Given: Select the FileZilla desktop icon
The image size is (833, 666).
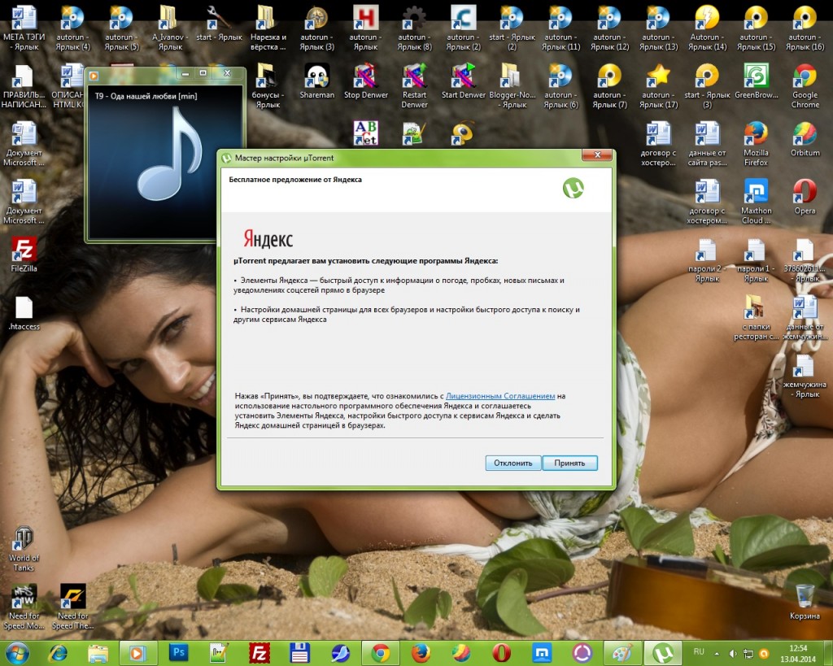Looking at the screenshot, I should (24, 255).
